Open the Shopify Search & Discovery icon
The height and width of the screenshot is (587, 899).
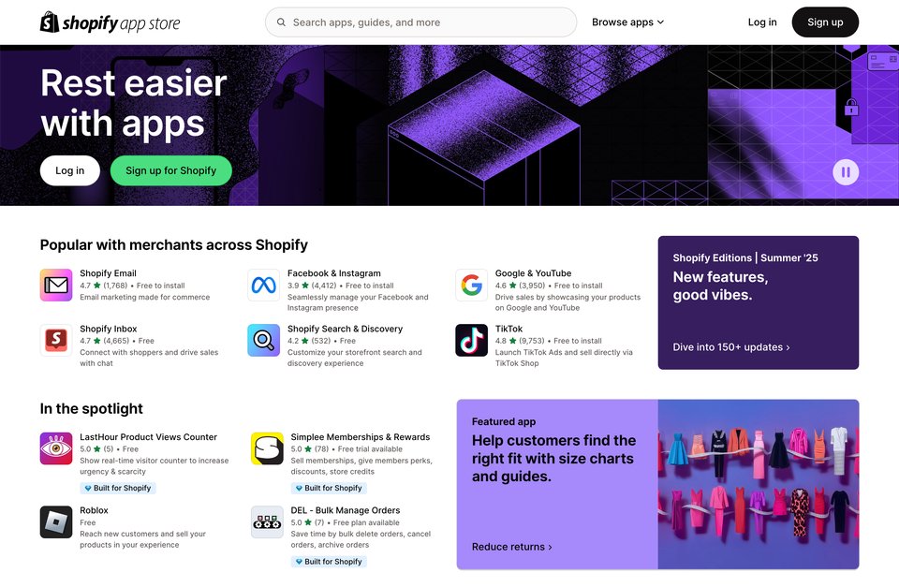264,340
